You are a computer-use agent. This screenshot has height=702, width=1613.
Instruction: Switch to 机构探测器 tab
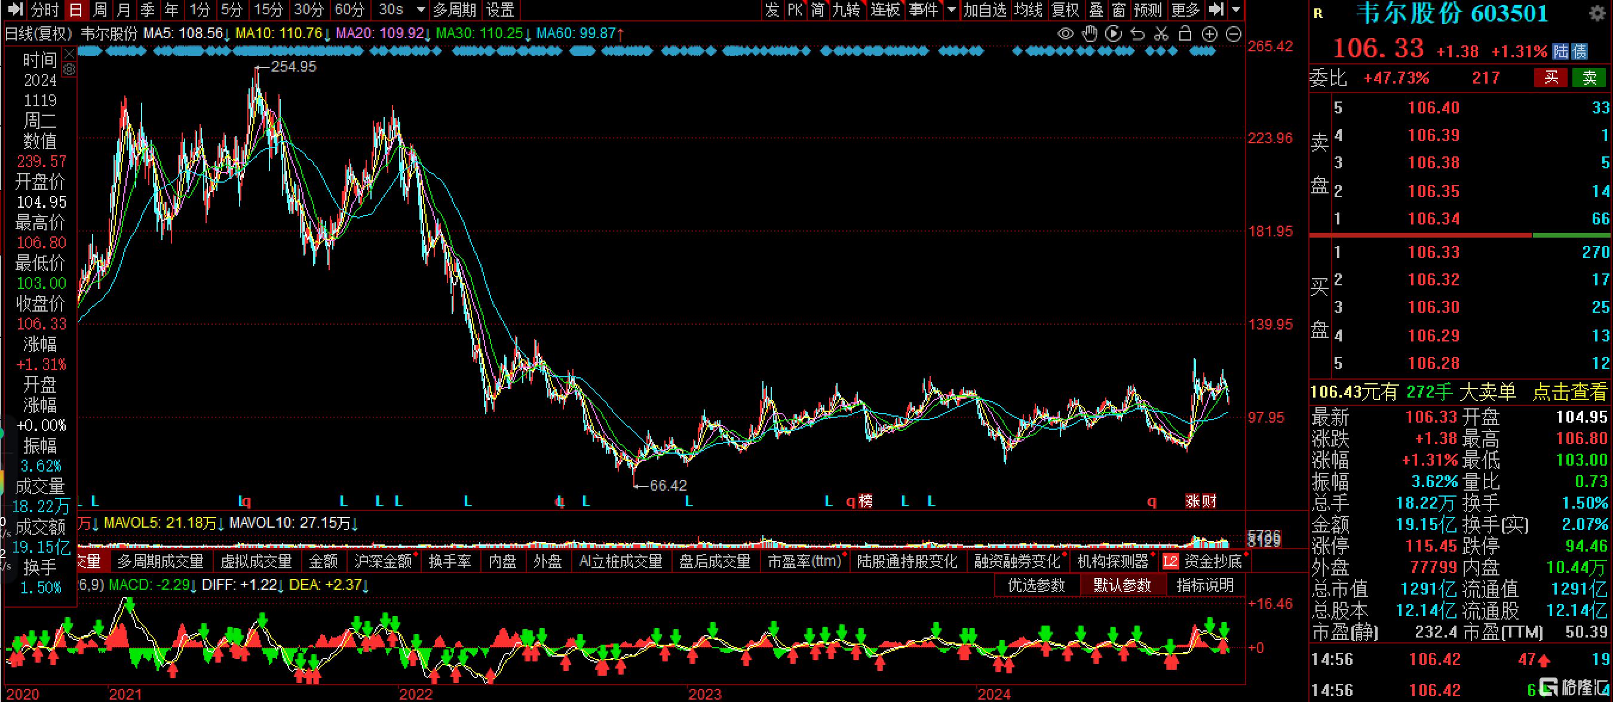1114,561
